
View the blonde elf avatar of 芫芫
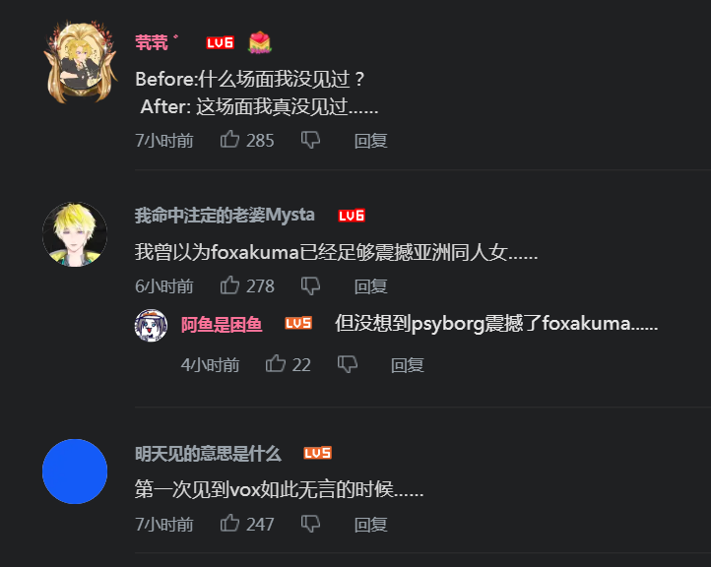[x=81, y=62]
